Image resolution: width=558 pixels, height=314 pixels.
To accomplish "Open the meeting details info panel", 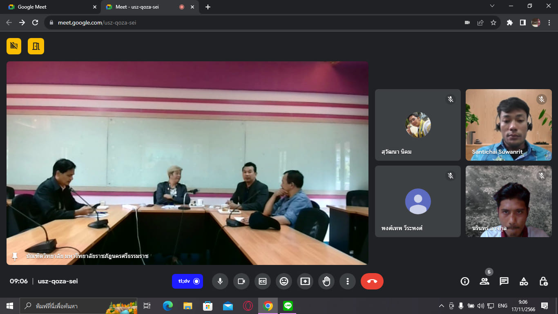I will pyautogui.click(x=464, y=281).
